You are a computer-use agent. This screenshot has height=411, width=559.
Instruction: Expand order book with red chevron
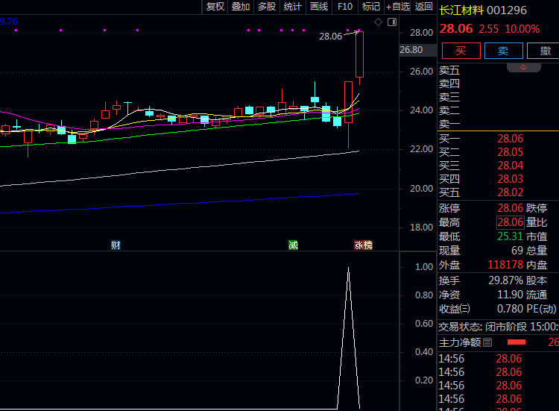click(524, 67)
